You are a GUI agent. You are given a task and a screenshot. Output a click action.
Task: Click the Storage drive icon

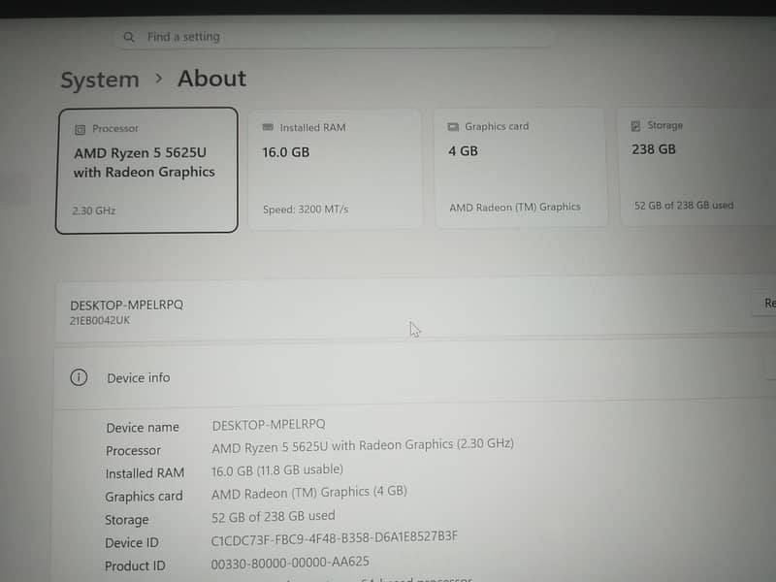pyautogui.click(x=635, y=126)
